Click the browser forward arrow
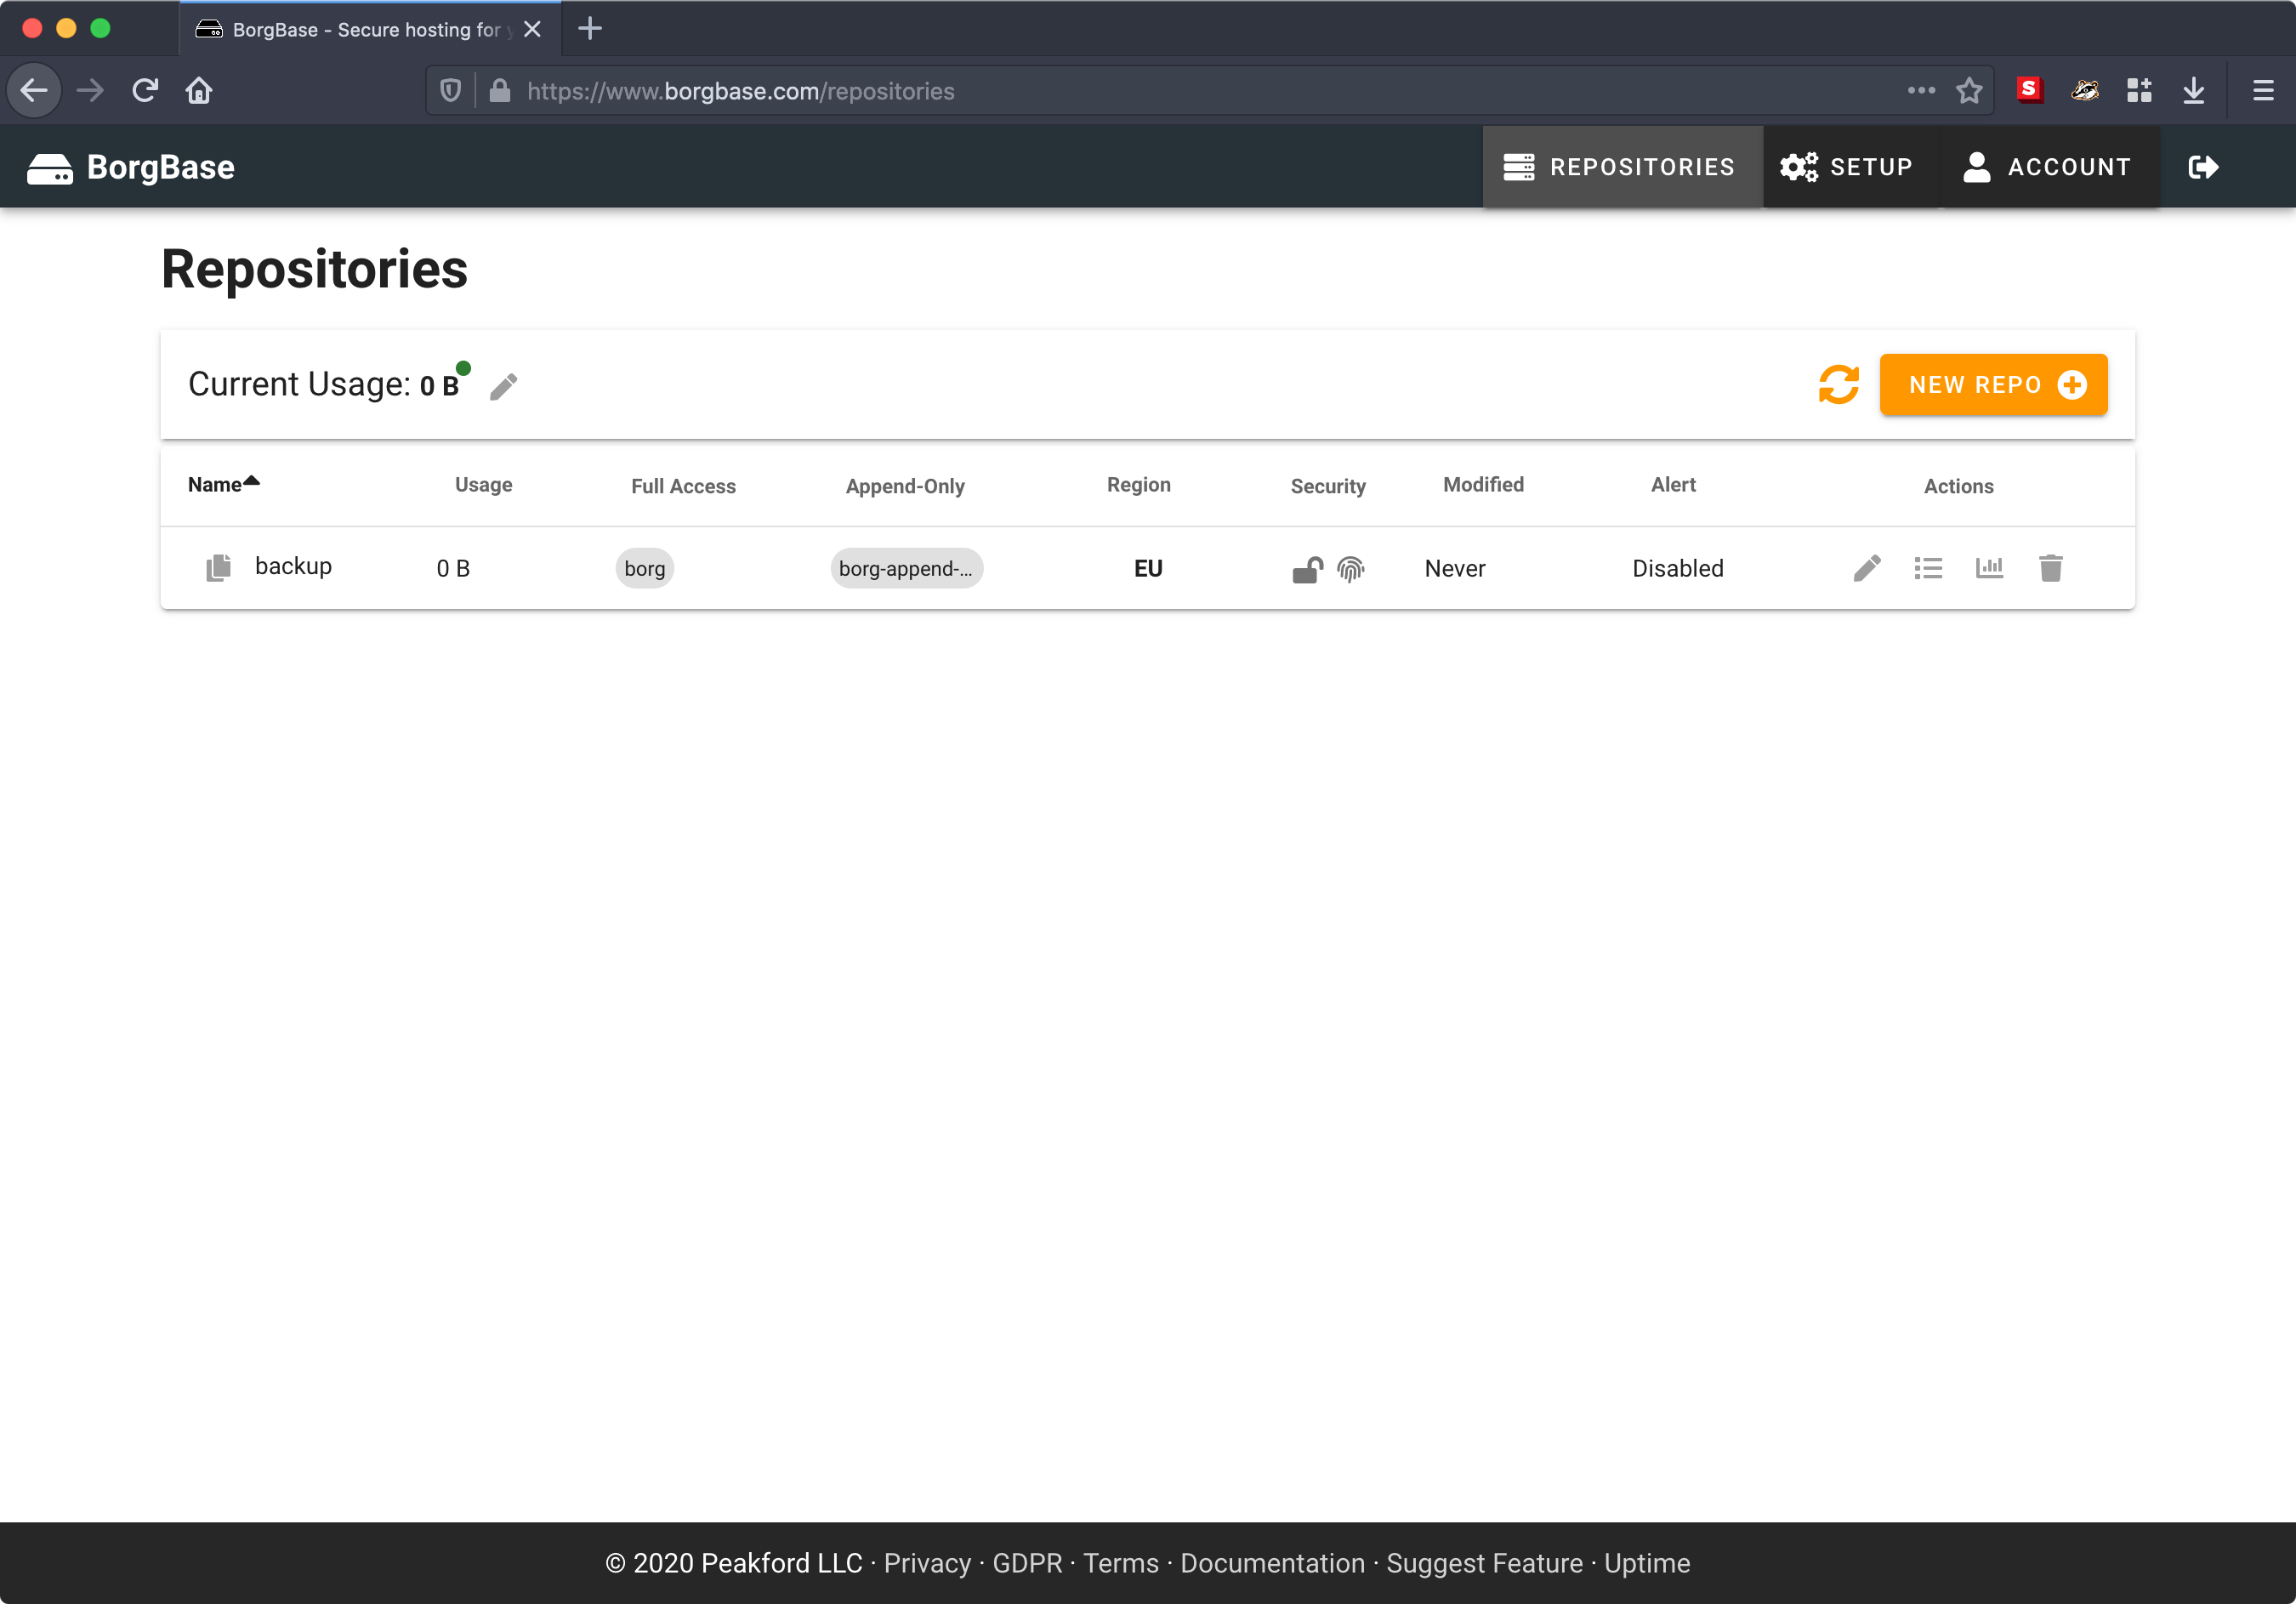The height and width of the screenshot is (1604, 2296). (90, 91)
